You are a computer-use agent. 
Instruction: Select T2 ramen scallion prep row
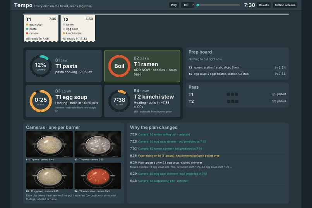(x=237, y=67)
